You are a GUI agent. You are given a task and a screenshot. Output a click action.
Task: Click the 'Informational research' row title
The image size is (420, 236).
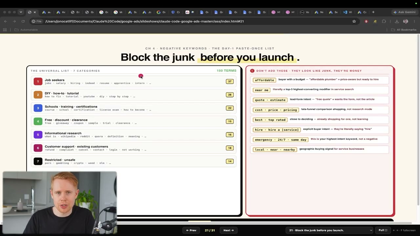click(x=63, y=133)
